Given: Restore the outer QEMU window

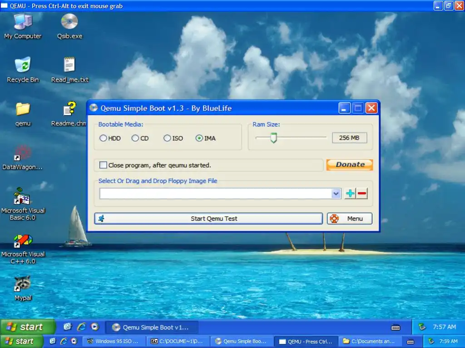Looking at the screenshot, I should click(448, 5).
